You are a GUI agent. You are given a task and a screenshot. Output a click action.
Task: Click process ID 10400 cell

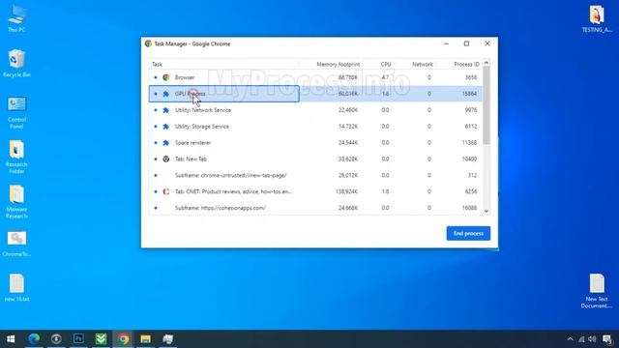pyautogui.click(x=469, y=159)
